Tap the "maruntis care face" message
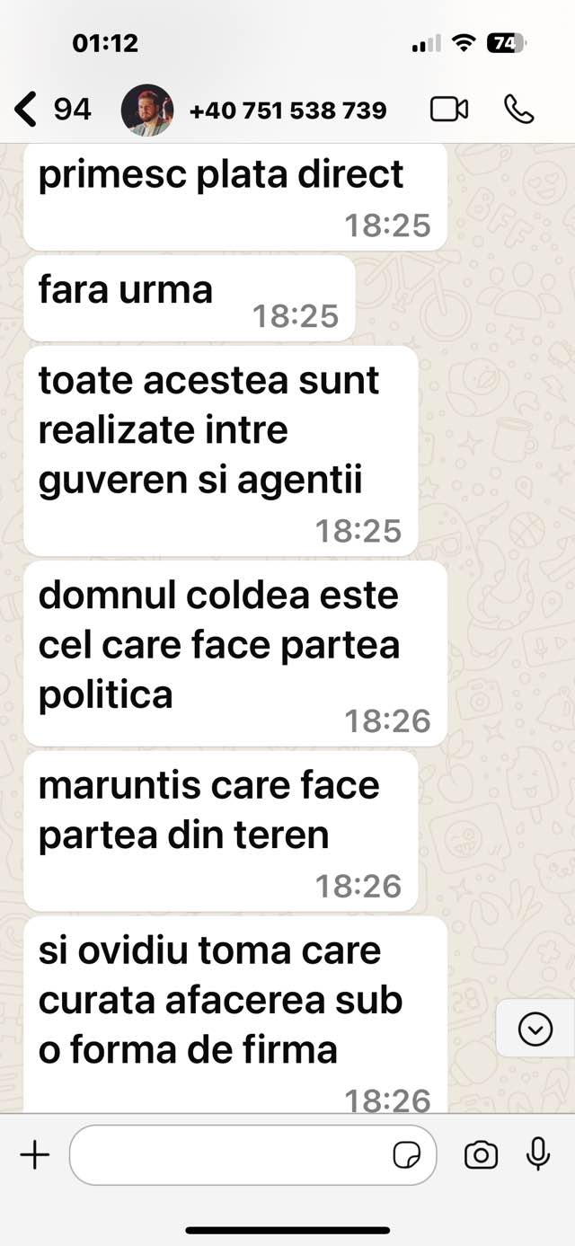 [x=221, y=831]
